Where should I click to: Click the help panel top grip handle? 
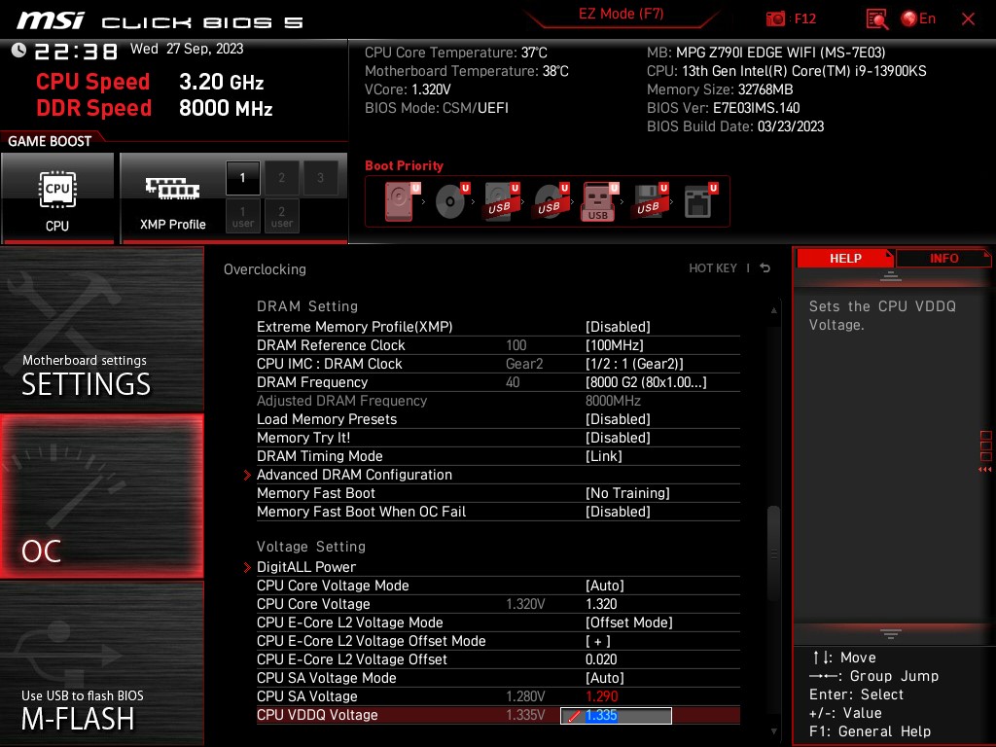click(890, 275)
